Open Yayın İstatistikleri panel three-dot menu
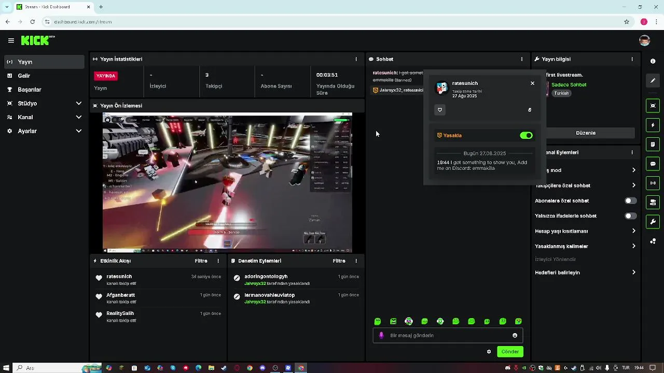 356,59
